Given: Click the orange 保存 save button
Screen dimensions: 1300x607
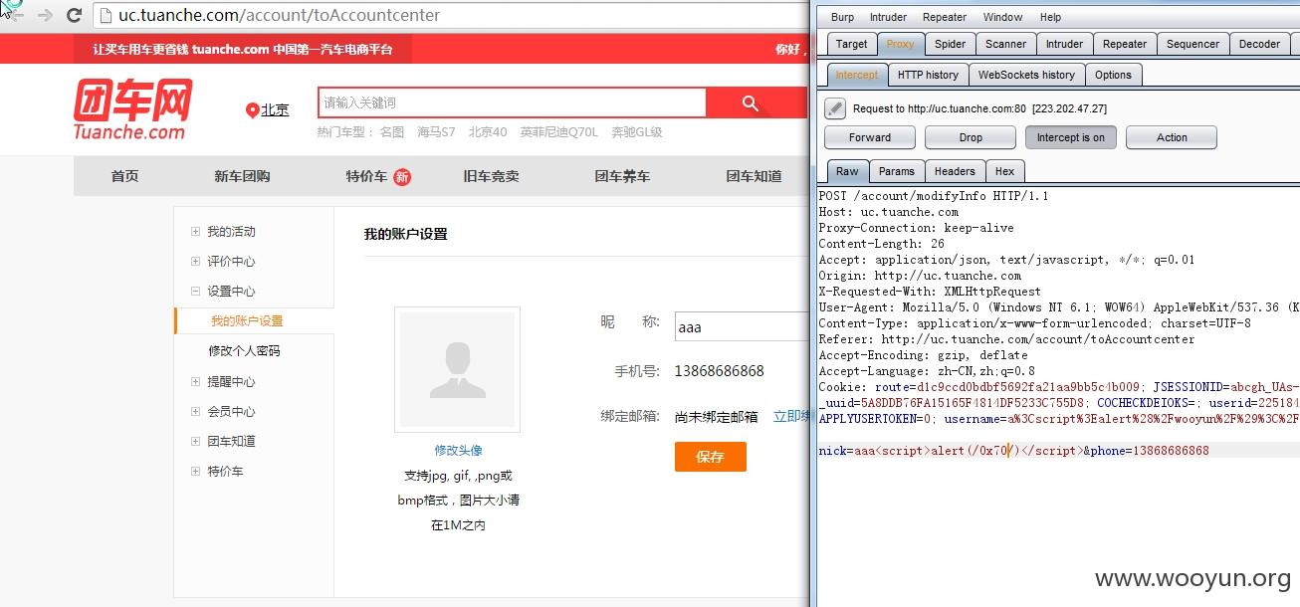Looking at the screenshot, I should pos(710,457).
